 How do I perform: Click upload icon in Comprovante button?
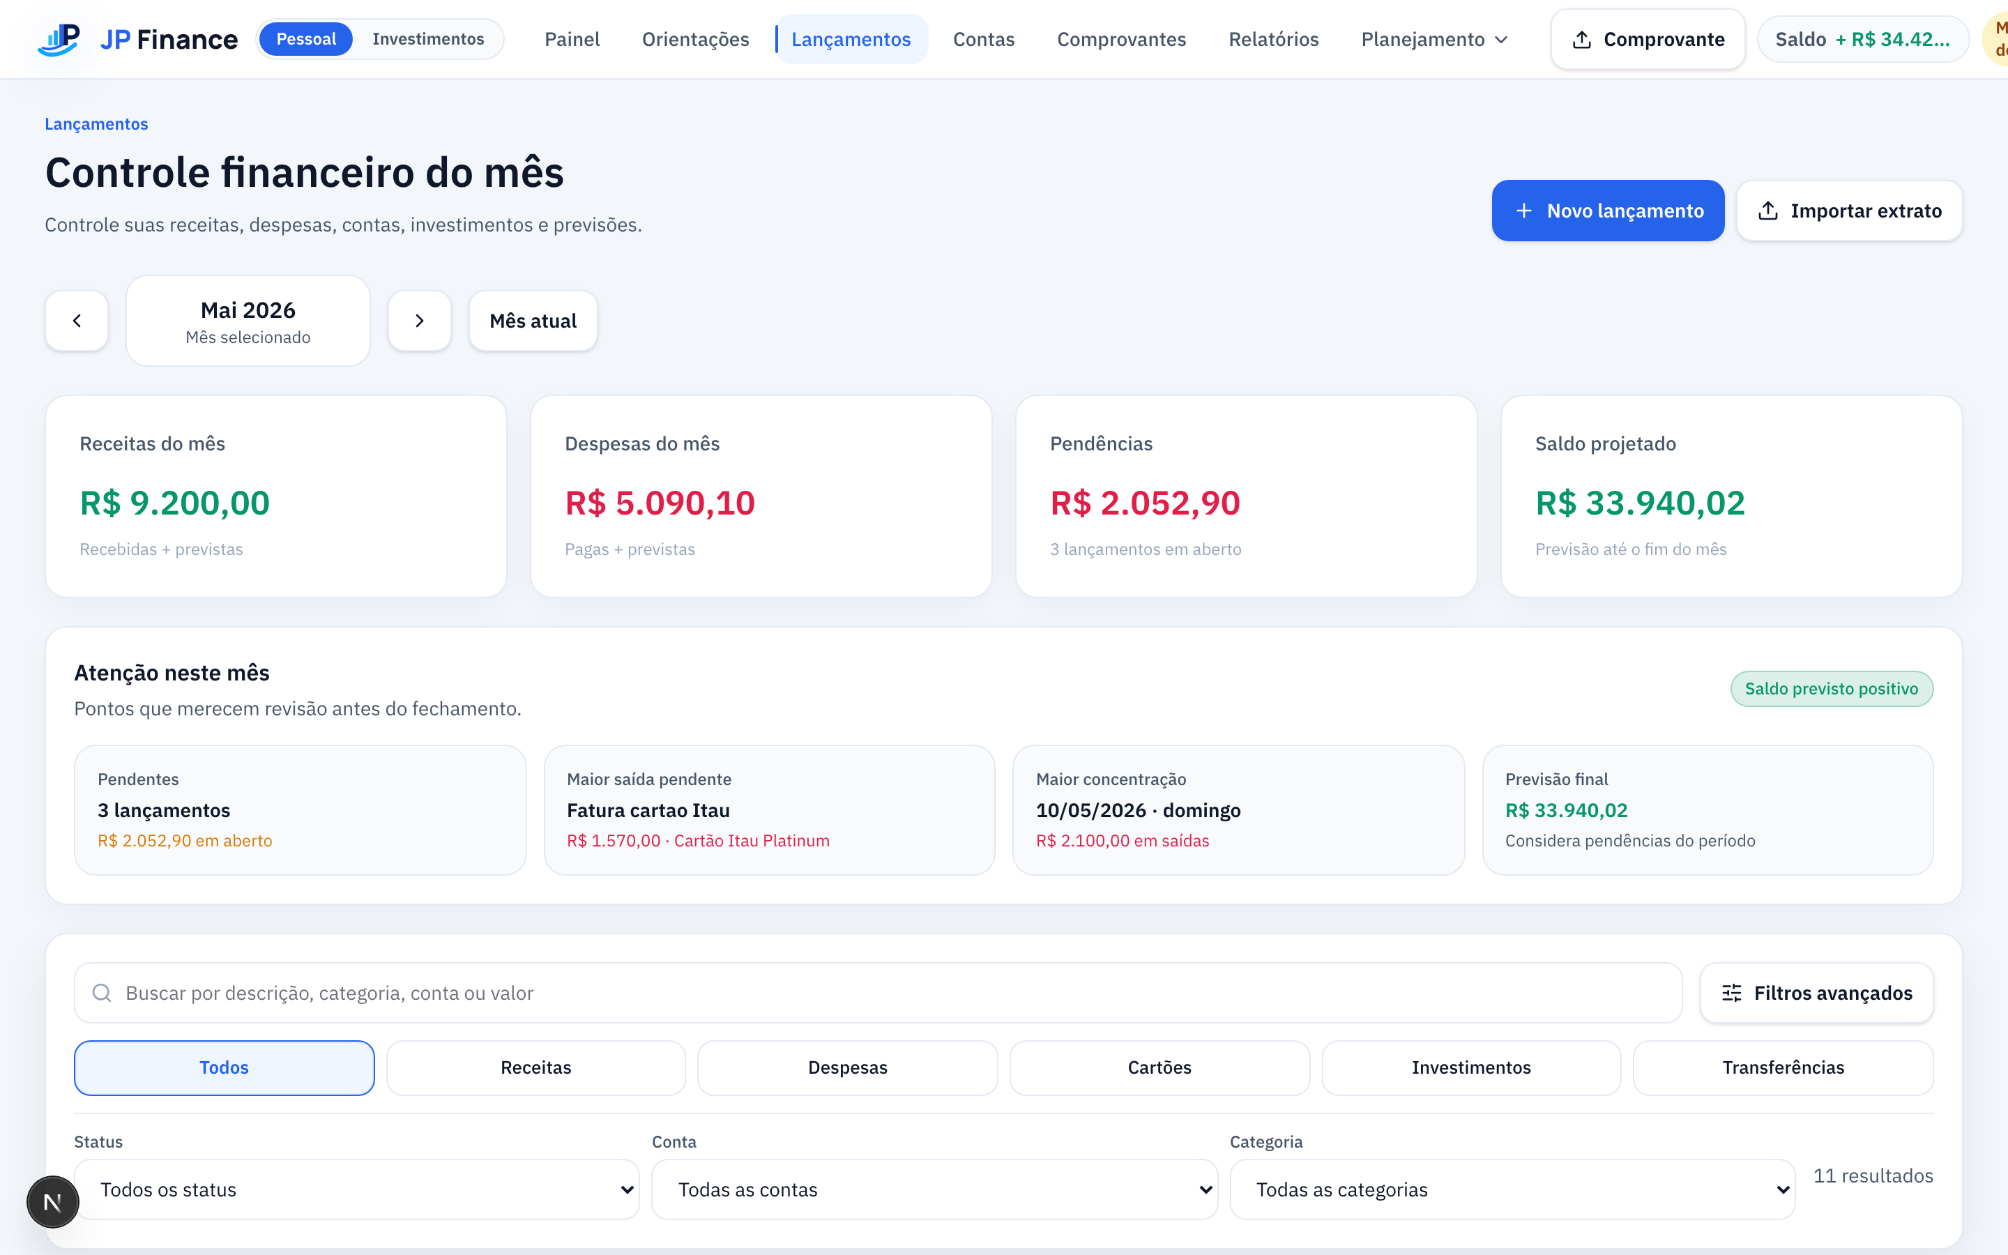[x=1582, y=39]
